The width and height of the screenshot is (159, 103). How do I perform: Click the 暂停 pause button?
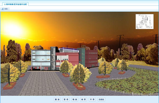pyautogui.click(x=66, y=99)
